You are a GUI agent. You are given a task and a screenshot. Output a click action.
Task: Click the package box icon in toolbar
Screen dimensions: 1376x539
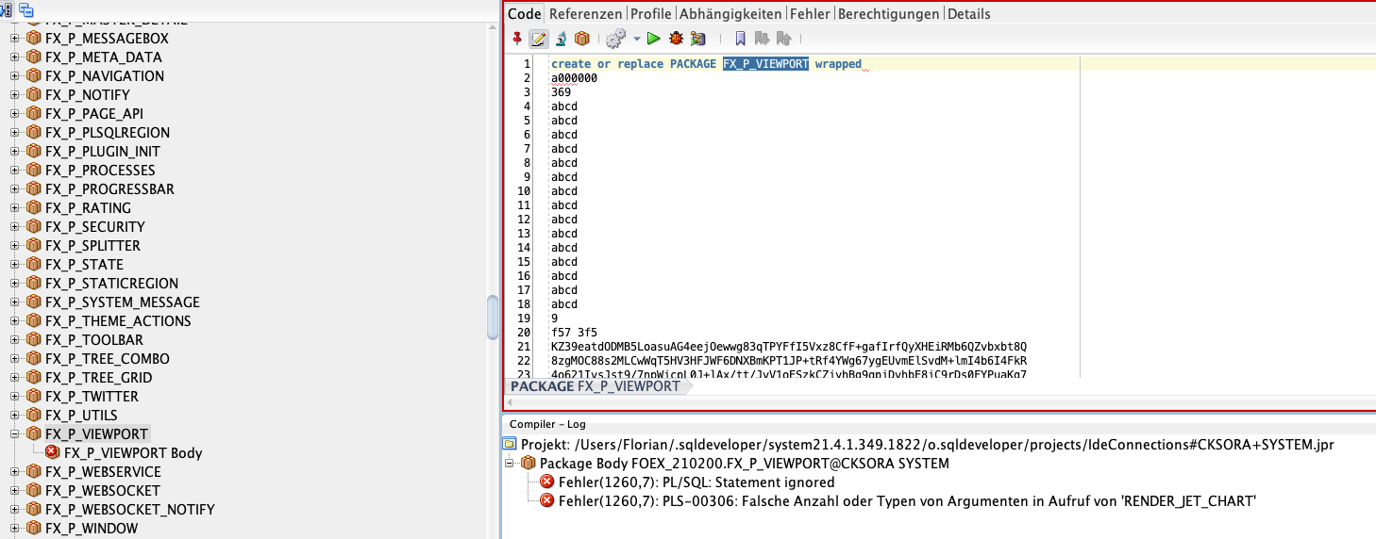(x=582, y=39)
